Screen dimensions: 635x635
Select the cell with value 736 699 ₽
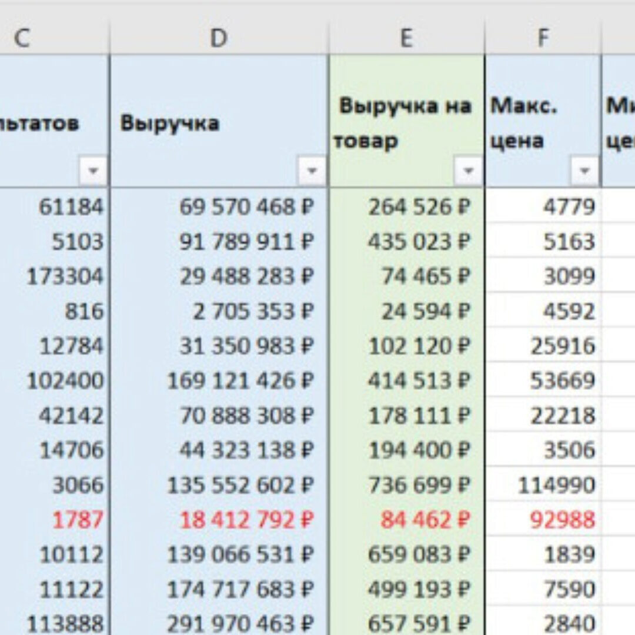pyautogui.click(x=419, y=485)
